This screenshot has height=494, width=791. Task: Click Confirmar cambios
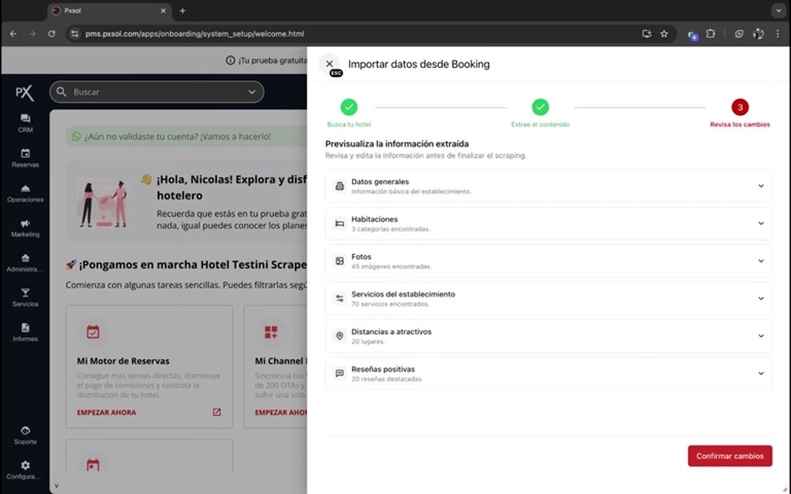[x=729, y=456]
